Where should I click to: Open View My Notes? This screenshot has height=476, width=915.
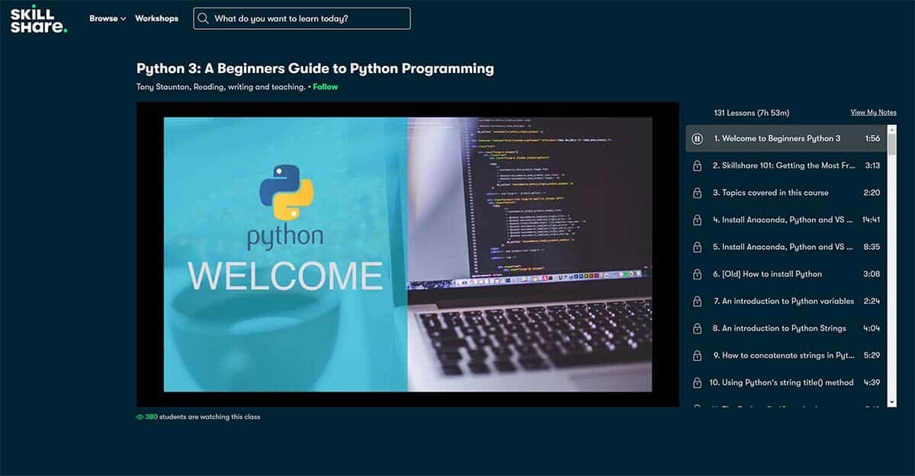(872, 112)
